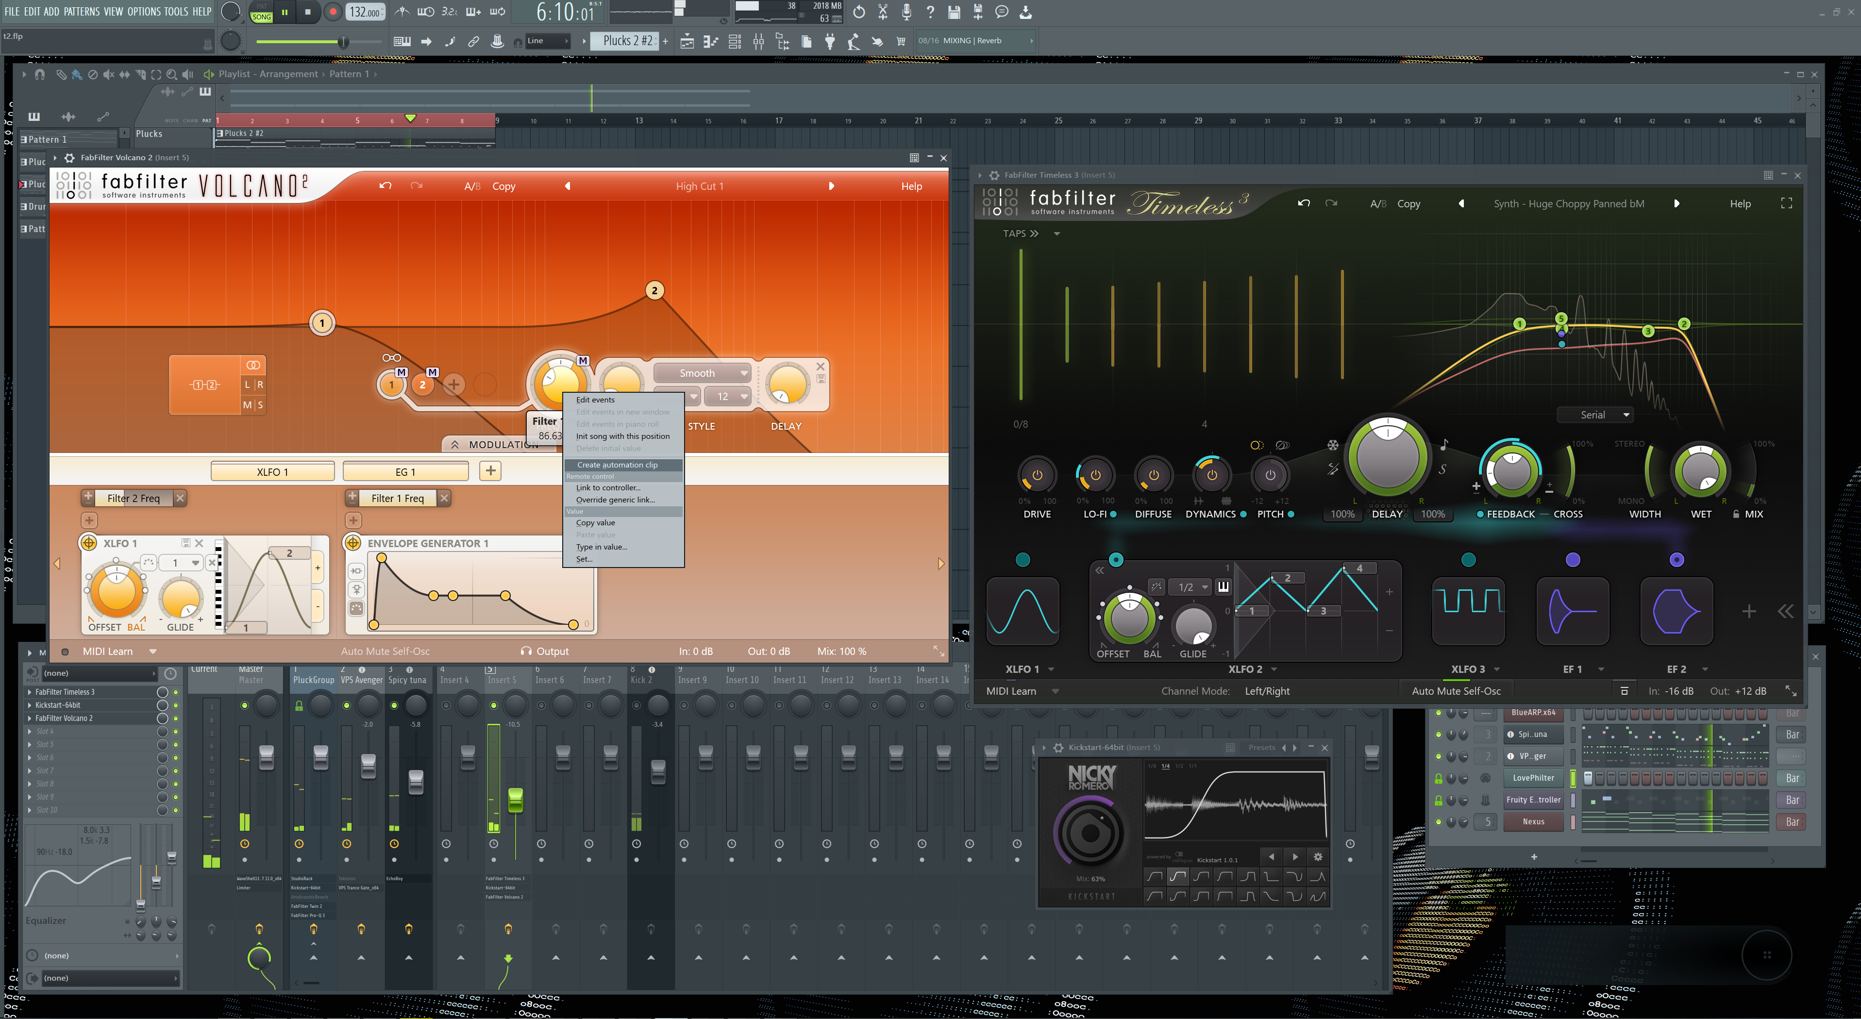Select the mute tool in Playlist toolbar
Screen dimensions: 1861x1019
pos(108,74)
